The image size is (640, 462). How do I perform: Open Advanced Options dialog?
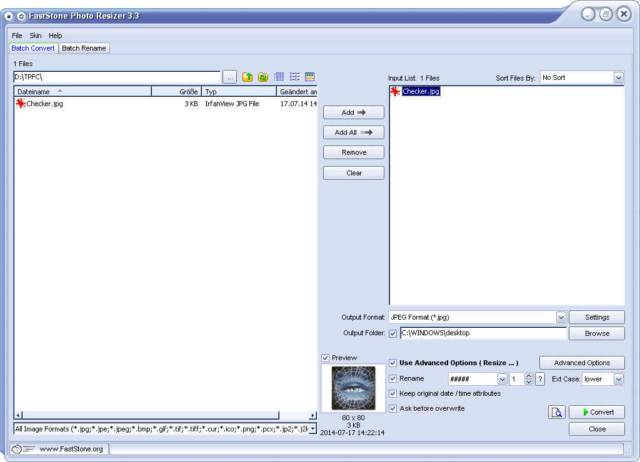(x=582, y=363)
